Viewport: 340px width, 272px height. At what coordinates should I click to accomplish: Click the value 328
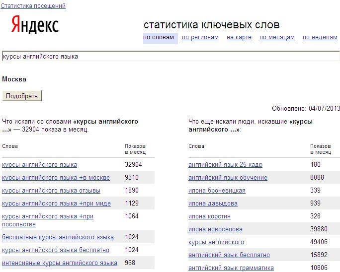[x=315, y=216]
